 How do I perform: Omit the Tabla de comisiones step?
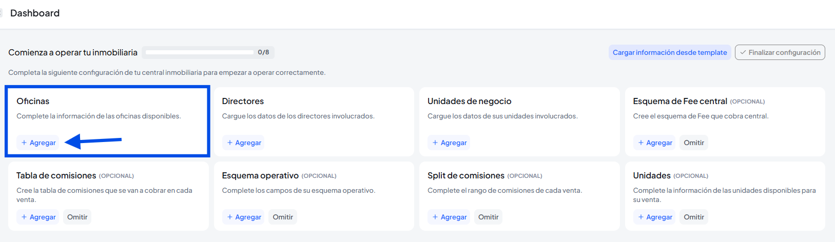tap(77, 217)
